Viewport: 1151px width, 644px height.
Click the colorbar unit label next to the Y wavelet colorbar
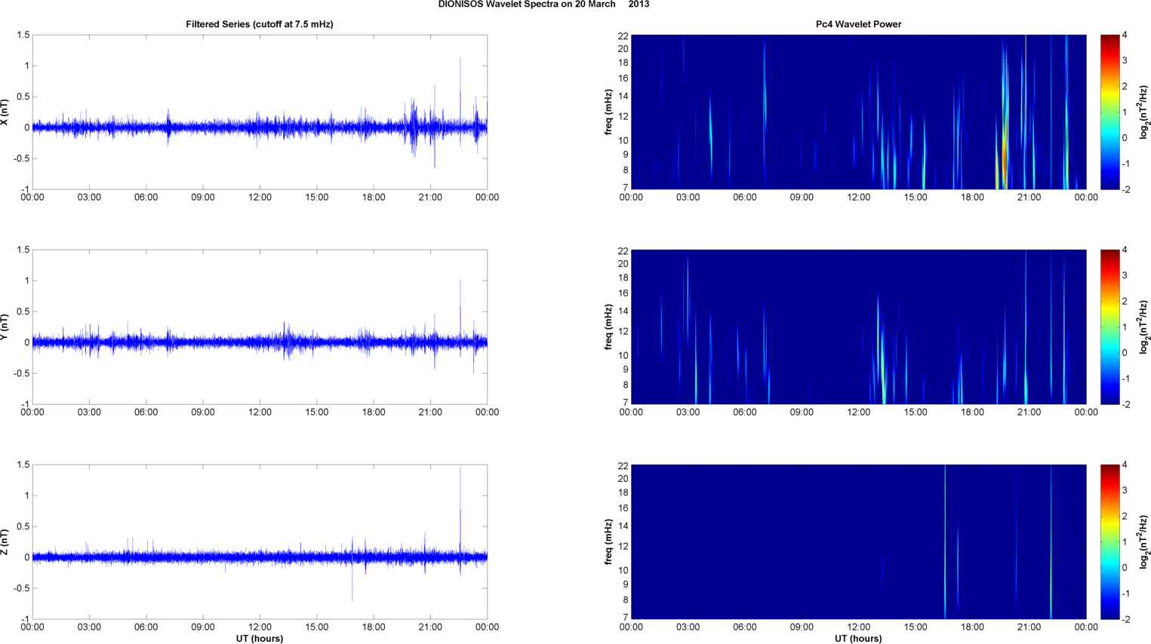click(x=1144, y=327)
